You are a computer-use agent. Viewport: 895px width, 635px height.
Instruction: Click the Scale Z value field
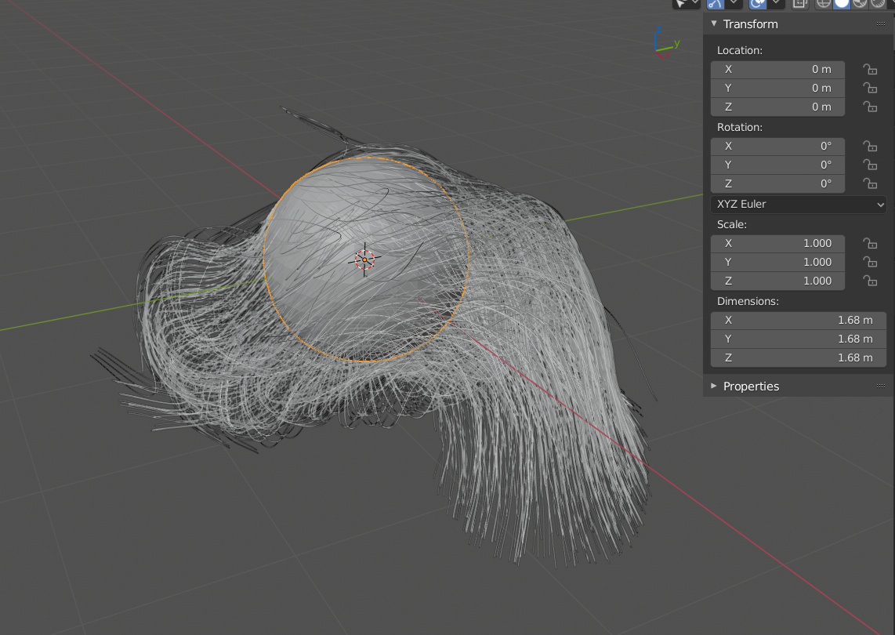click(777, 281)
